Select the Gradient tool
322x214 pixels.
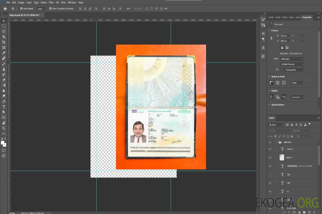click(x=4, y=85)
